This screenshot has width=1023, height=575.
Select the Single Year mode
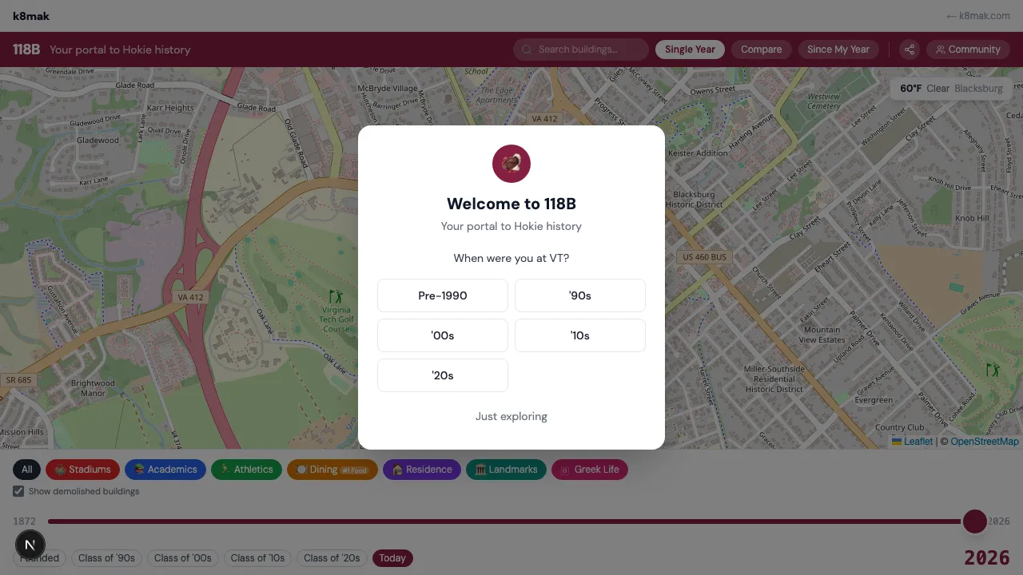click(x=690, y=50)
